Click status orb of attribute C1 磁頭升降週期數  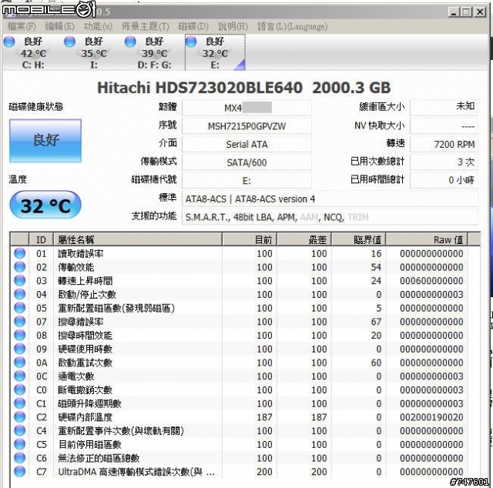pos(20,403)
